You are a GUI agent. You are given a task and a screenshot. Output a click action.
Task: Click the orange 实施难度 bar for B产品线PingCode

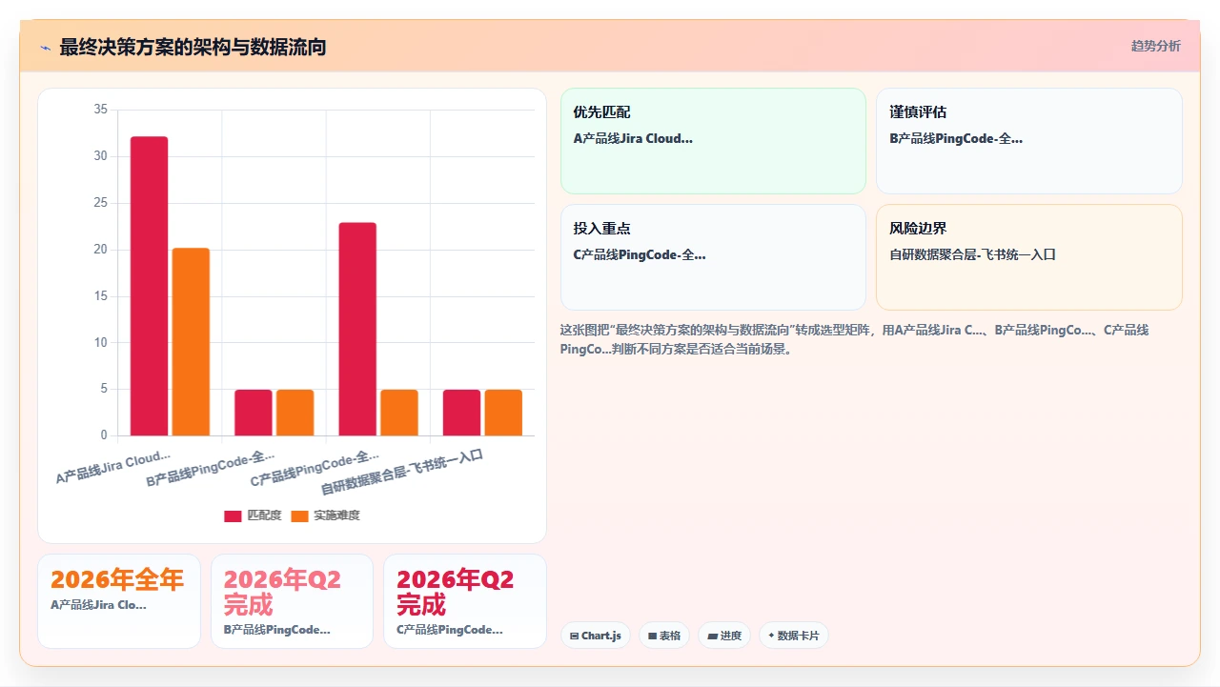(x=295, y=413)
